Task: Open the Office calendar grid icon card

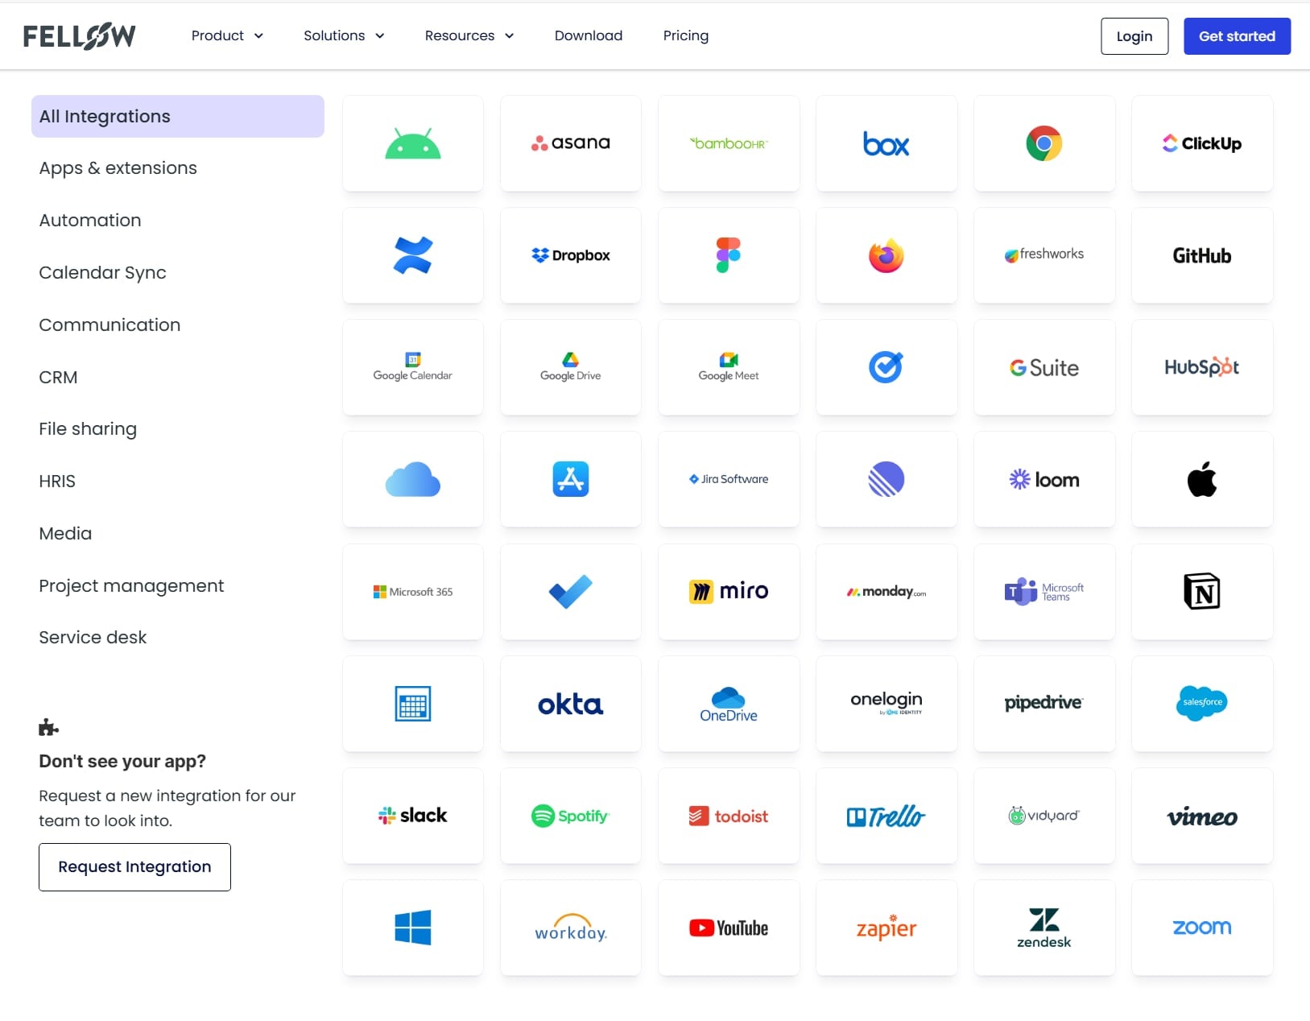Action: (413, 704)
